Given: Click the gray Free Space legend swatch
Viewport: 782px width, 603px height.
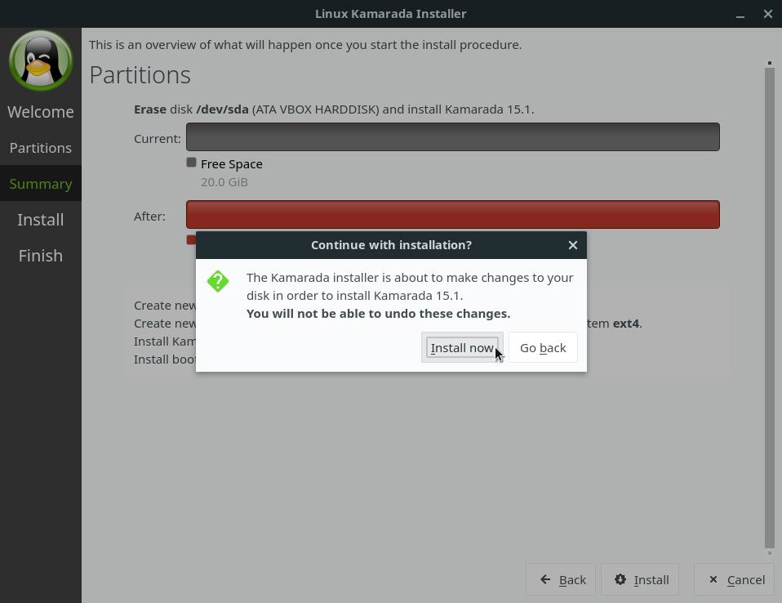Looking at the screenshot, I should point(191,163).
